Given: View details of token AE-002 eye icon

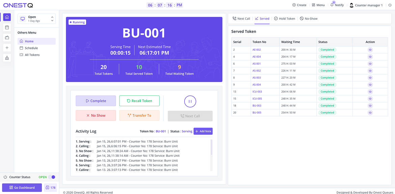Looking at the screenshot, I should tap(370, 50).
